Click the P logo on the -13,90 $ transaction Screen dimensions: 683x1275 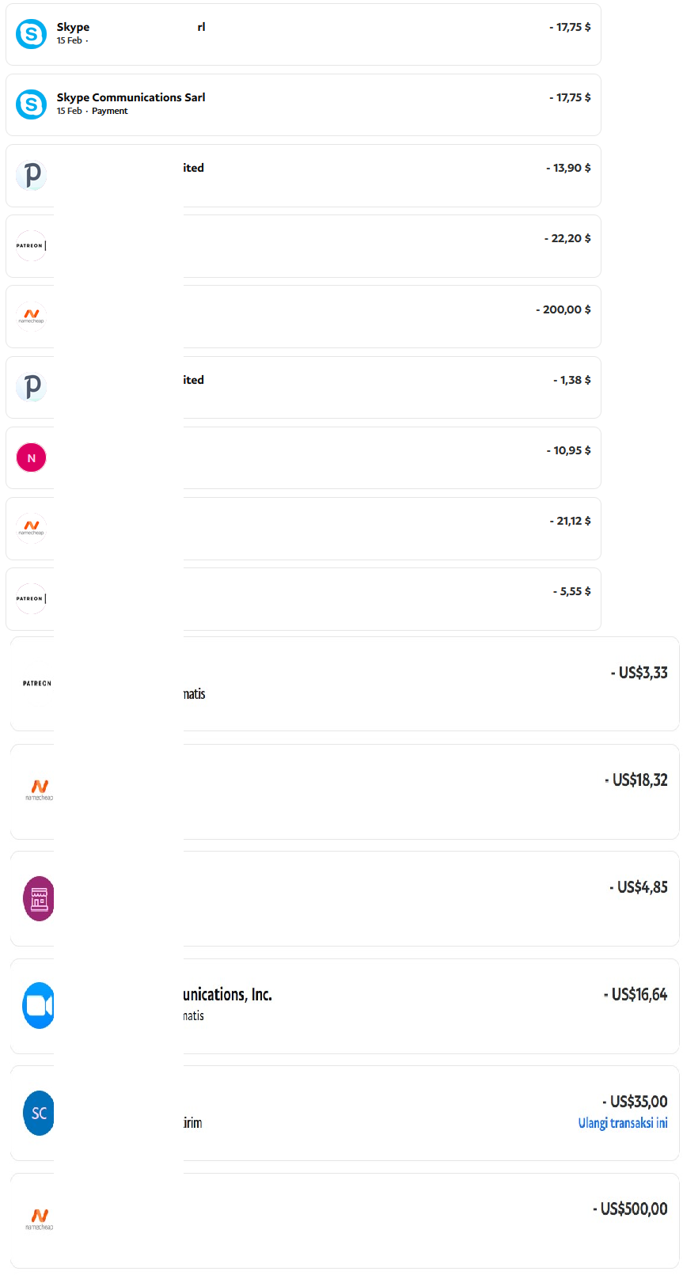32,175
